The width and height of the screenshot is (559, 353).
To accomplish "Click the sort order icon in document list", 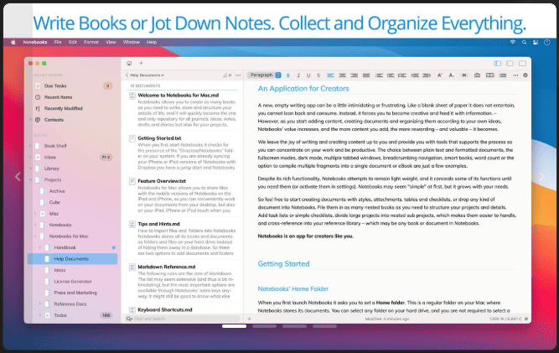I will [227, 75].
